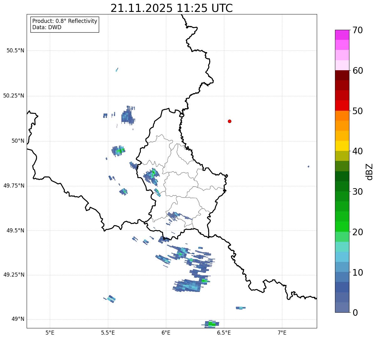Click the "Product: 0.8° Reflectivity" label

[x=65, y=21]
